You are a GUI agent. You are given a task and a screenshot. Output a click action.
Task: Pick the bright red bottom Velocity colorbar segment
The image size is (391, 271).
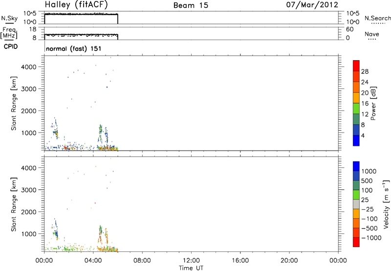(x=356, y=242)
